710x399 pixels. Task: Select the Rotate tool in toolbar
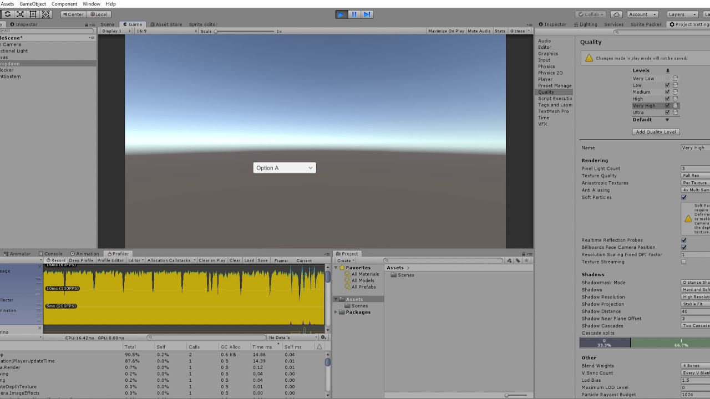coord(7,14)
